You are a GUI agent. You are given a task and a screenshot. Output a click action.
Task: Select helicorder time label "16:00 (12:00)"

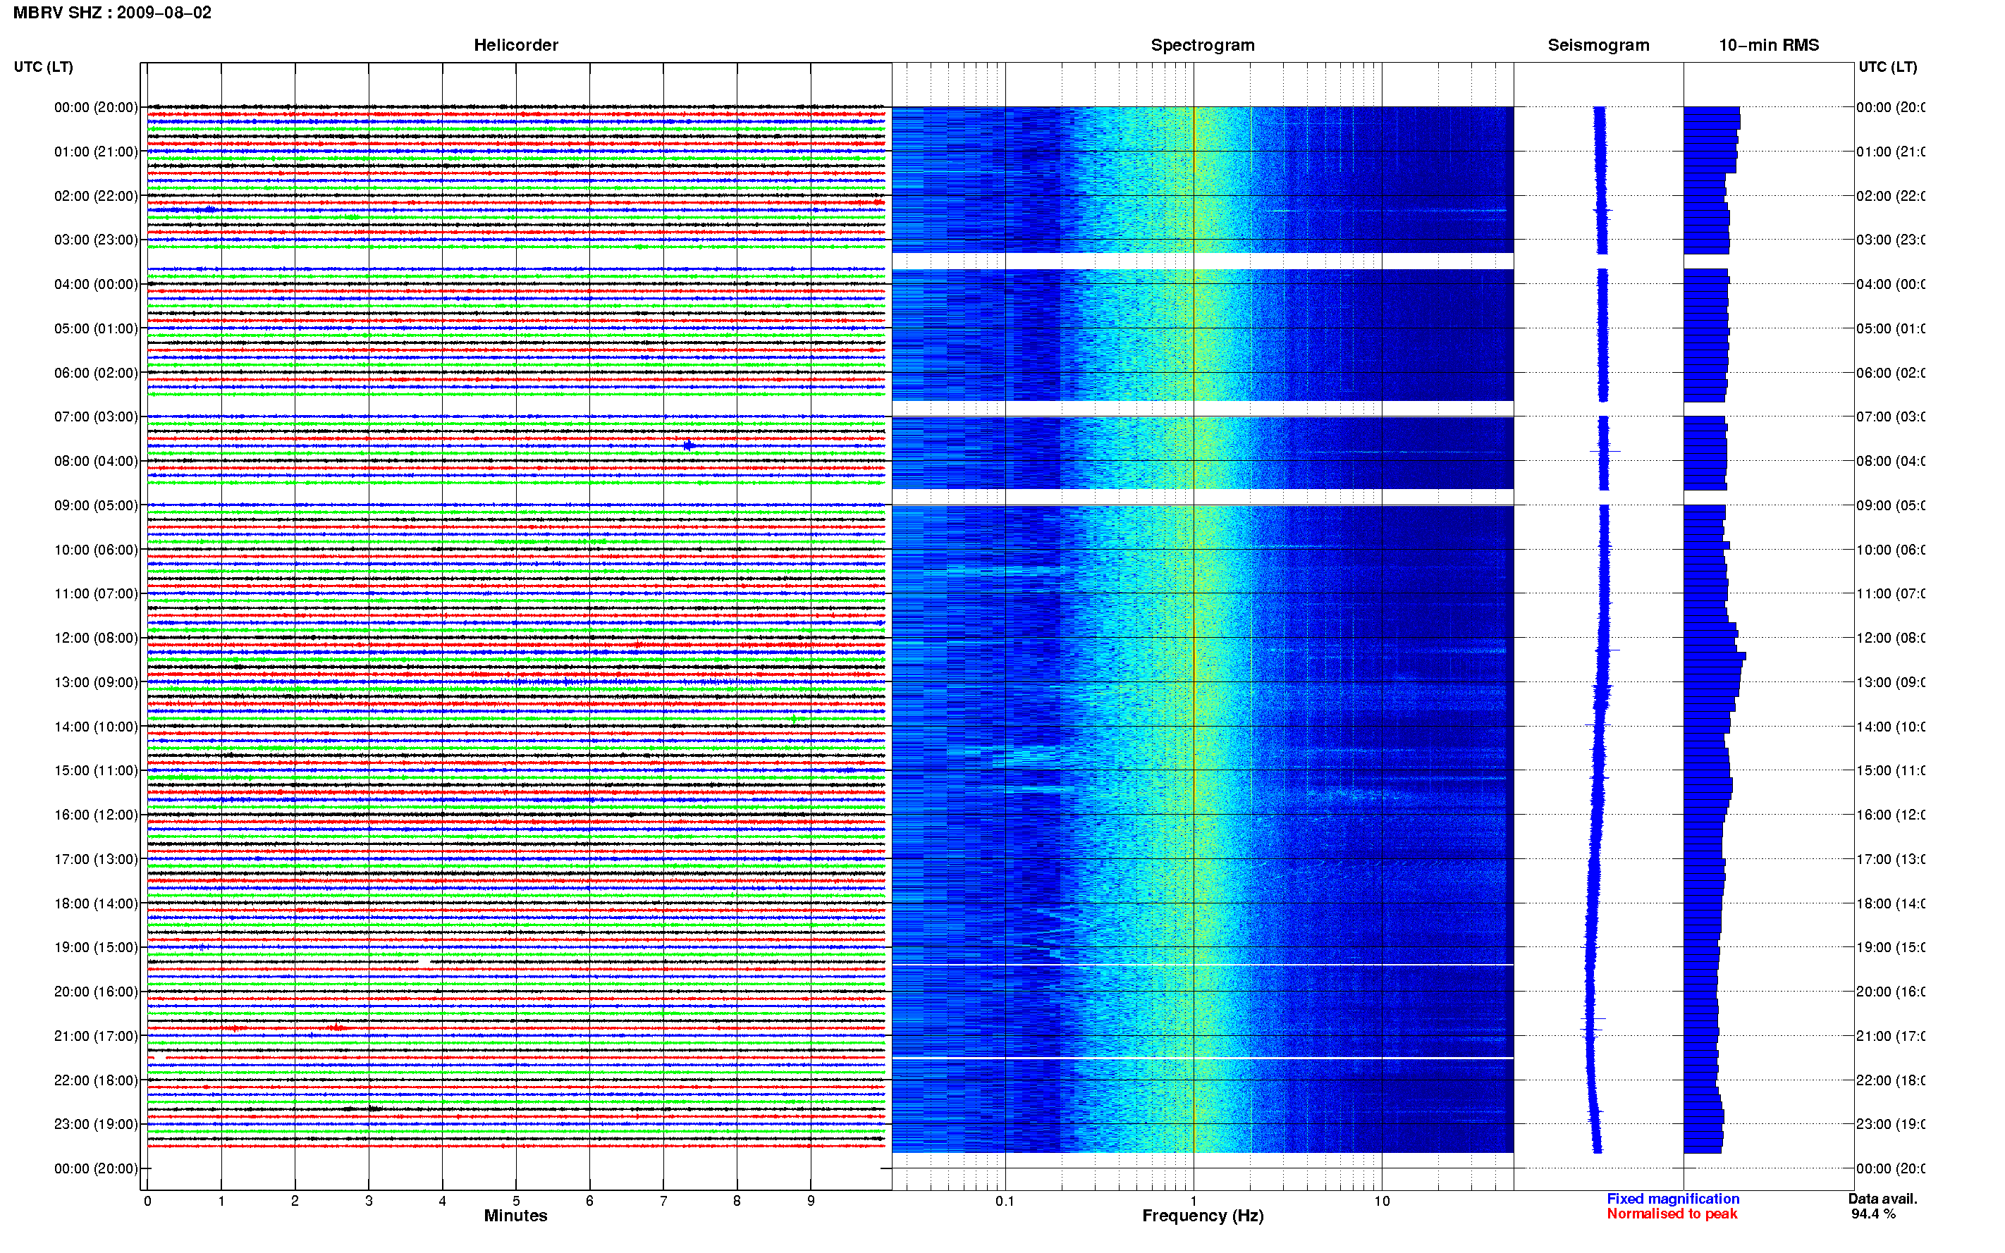96,815
